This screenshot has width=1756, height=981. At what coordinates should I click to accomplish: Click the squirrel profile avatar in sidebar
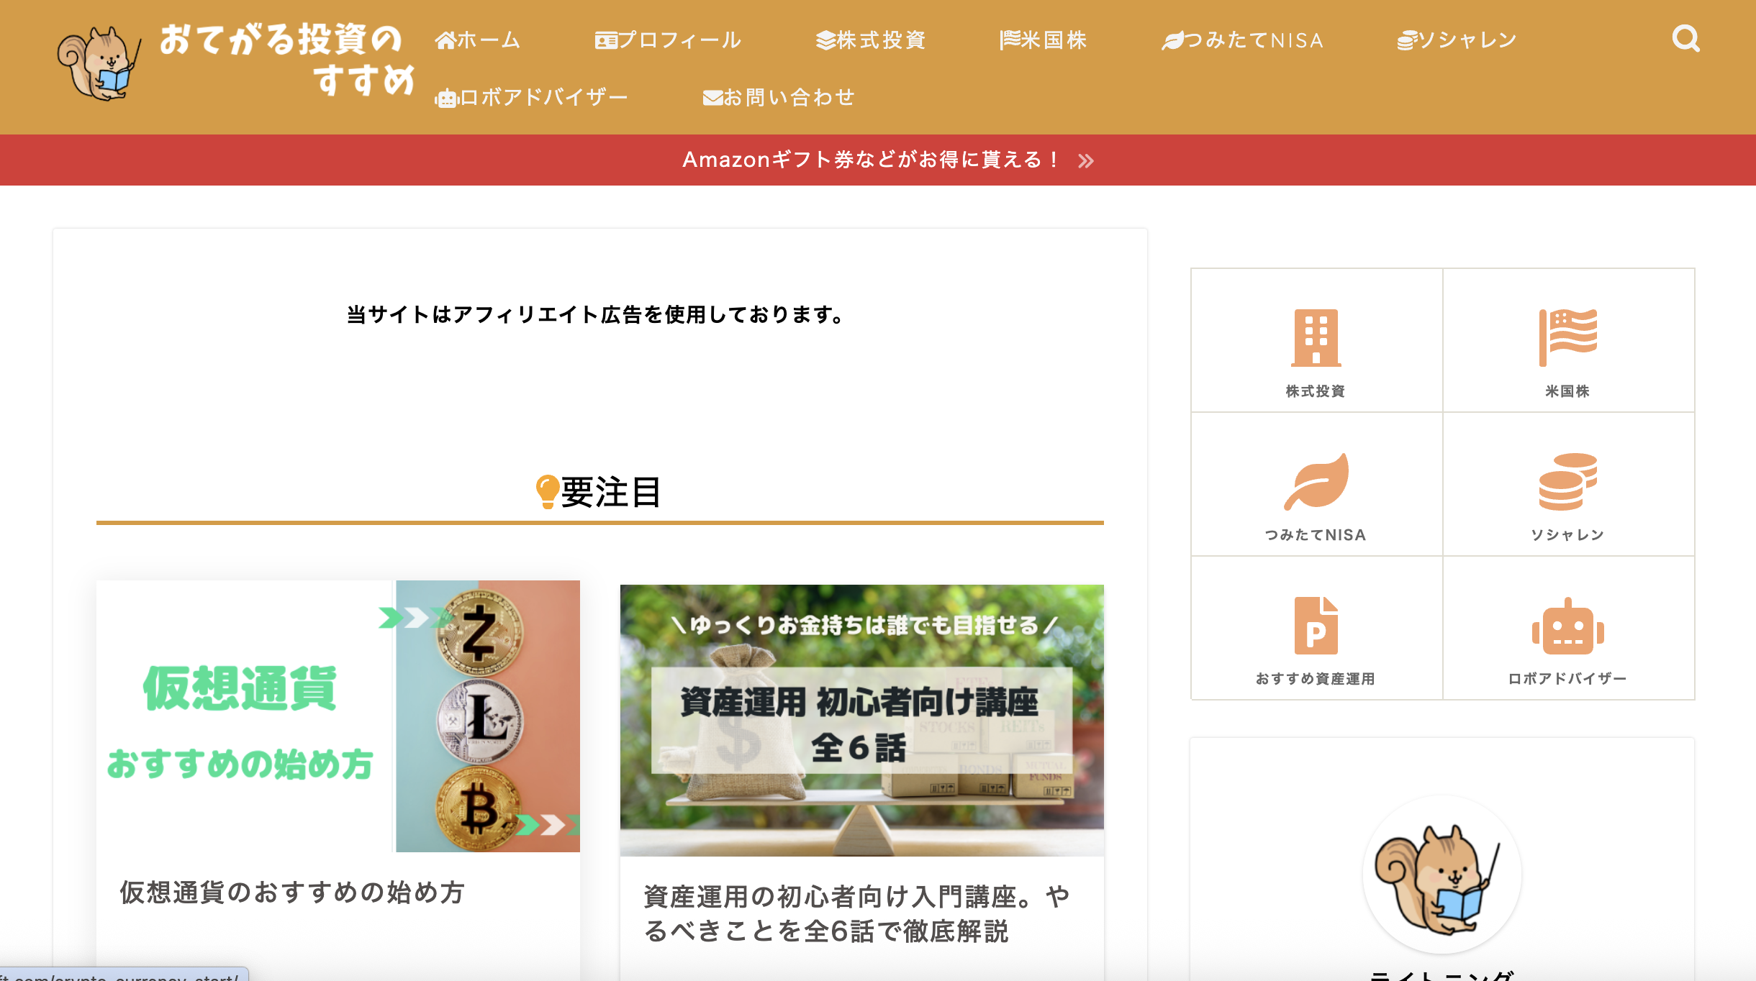(1442, 875)
